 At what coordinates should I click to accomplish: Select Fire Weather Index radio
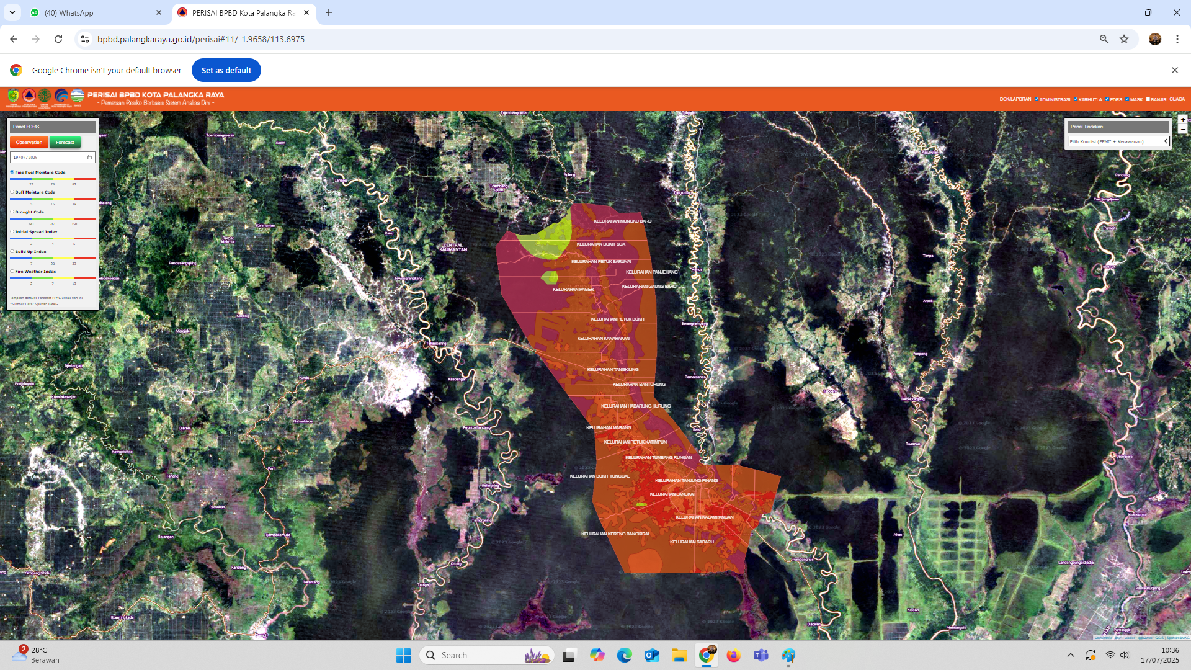click(12, 271)
